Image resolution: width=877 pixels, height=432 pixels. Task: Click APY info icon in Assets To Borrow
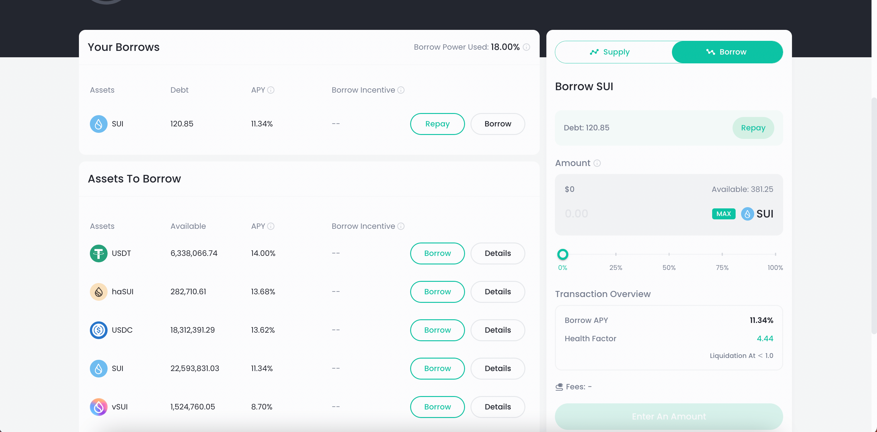tap(271, 226)
